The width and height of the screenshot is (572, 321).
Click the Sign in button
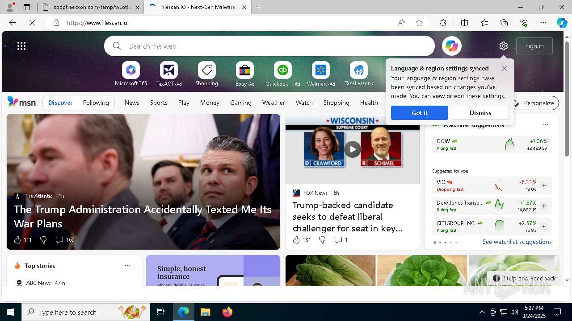tap(534, 46)
